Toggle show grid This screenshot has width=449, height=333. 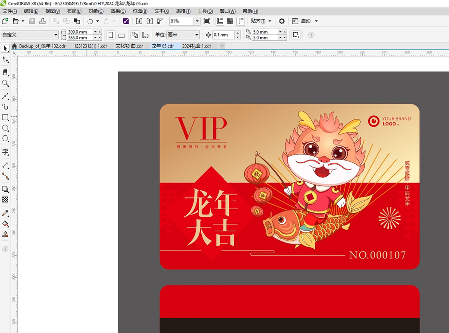tap(230, 21)
